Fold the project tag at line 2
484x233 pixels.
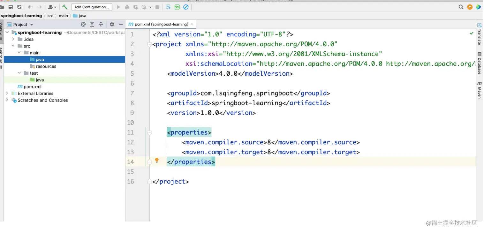149,44
